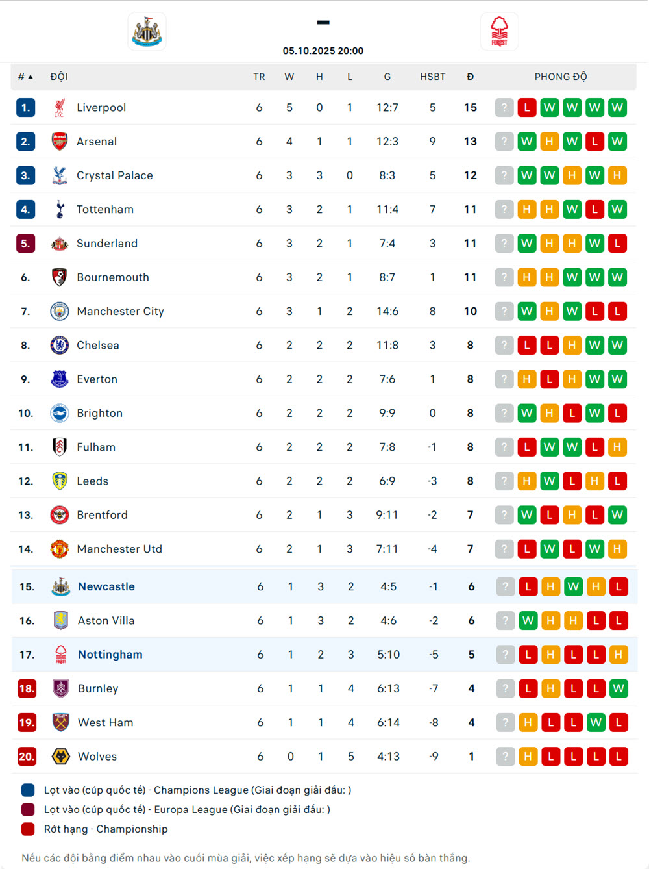Click the Arsenal club crest
This screenshot has width=649, height=869.
pos(60,142)
